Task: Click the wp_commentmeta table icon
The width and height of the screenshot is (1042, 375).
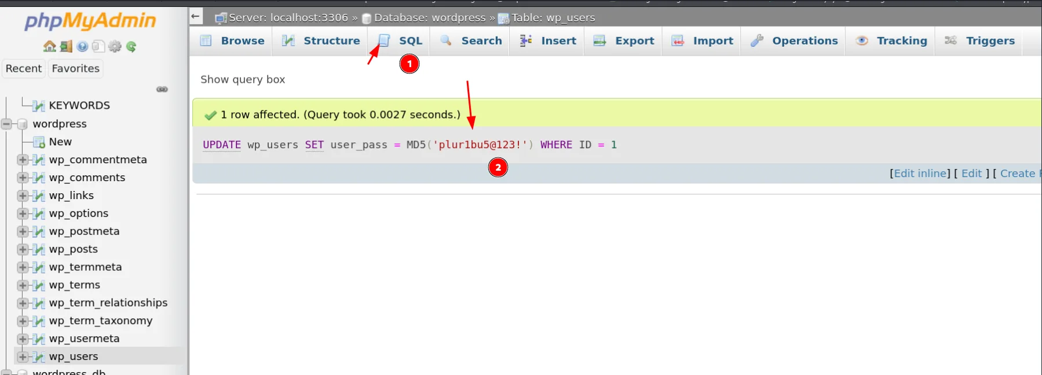Action: click(39, 160)
